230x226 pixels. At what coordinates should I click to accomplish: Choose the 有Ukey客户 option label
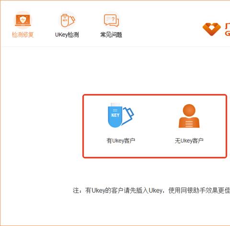121,141
